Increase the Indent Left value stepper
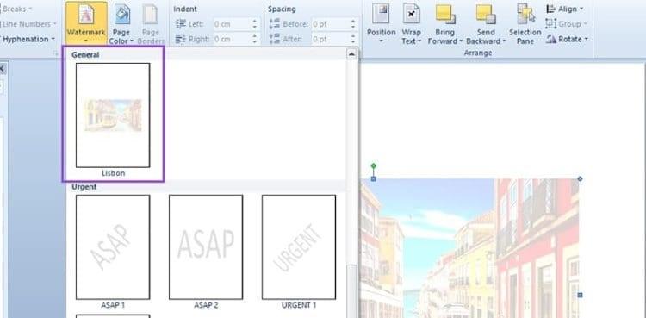The width and height of the screenshot is (646, 318). pos(255,21)
